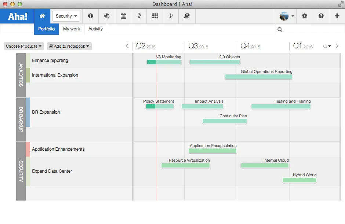This screenshot has width=345, height=224.
Task: Open the ideas lightbulb icon
Action: (139, 16)
